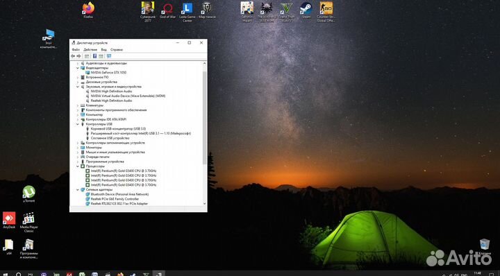
Task: Select The Witcher 3 desktop icon
Action: point(267,12)
